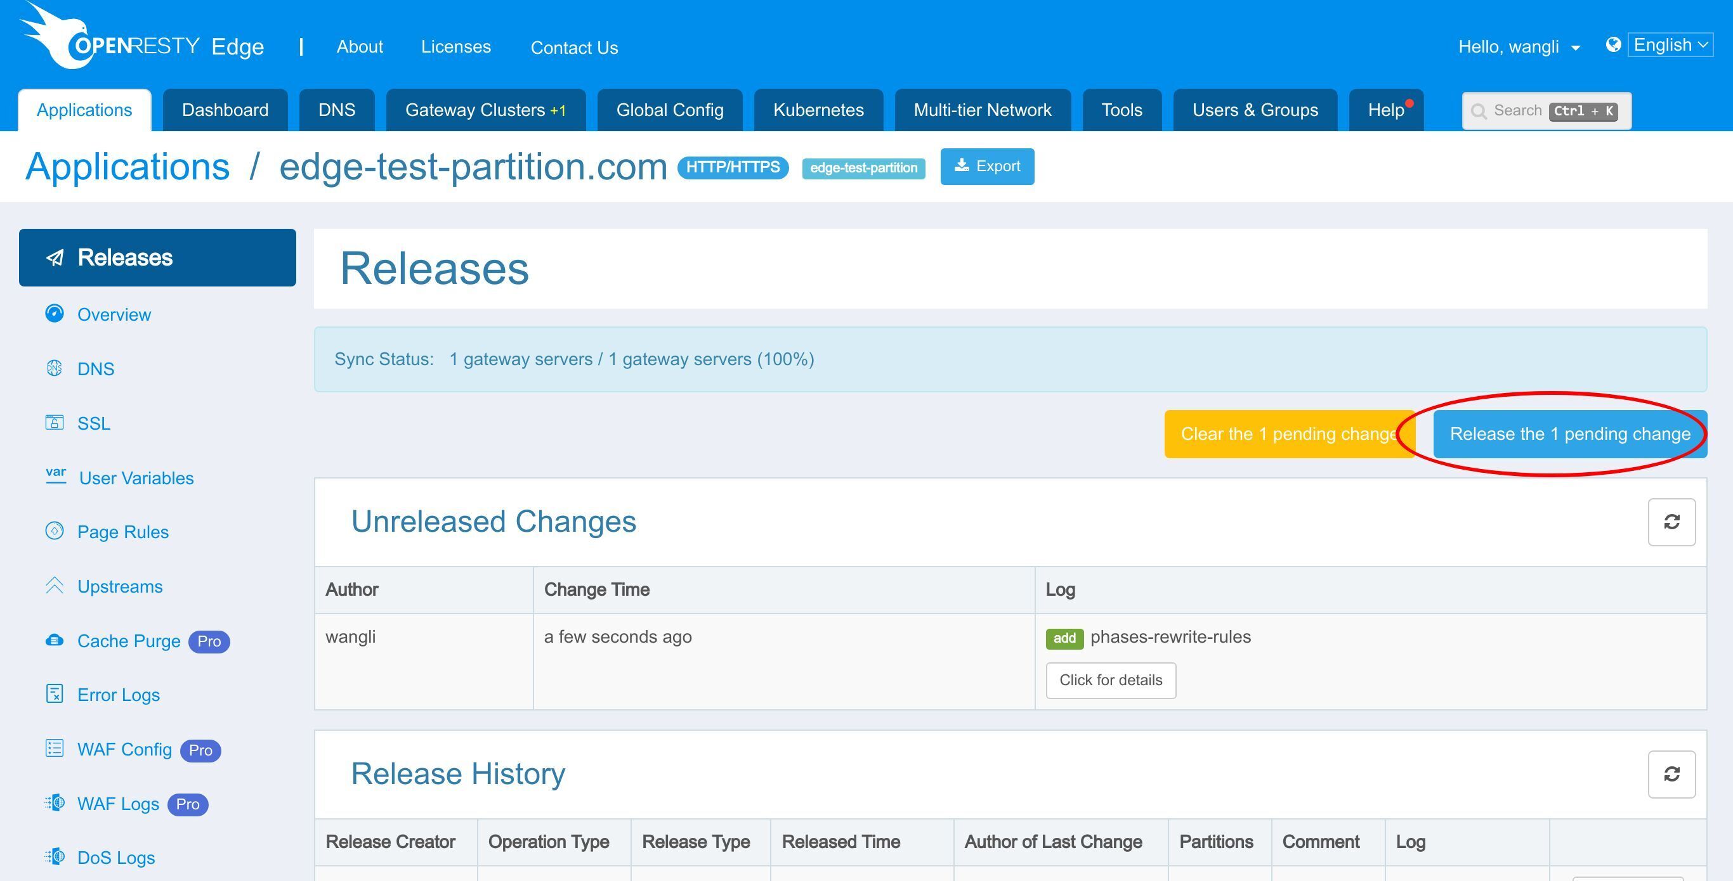Click the Releases paper-plane icon in sidebar
Viewport: 1733px width, 881px height.
pos(55,258)
